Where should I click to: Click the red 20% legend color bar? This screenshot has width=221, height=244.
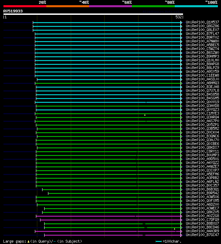point(25,6)
